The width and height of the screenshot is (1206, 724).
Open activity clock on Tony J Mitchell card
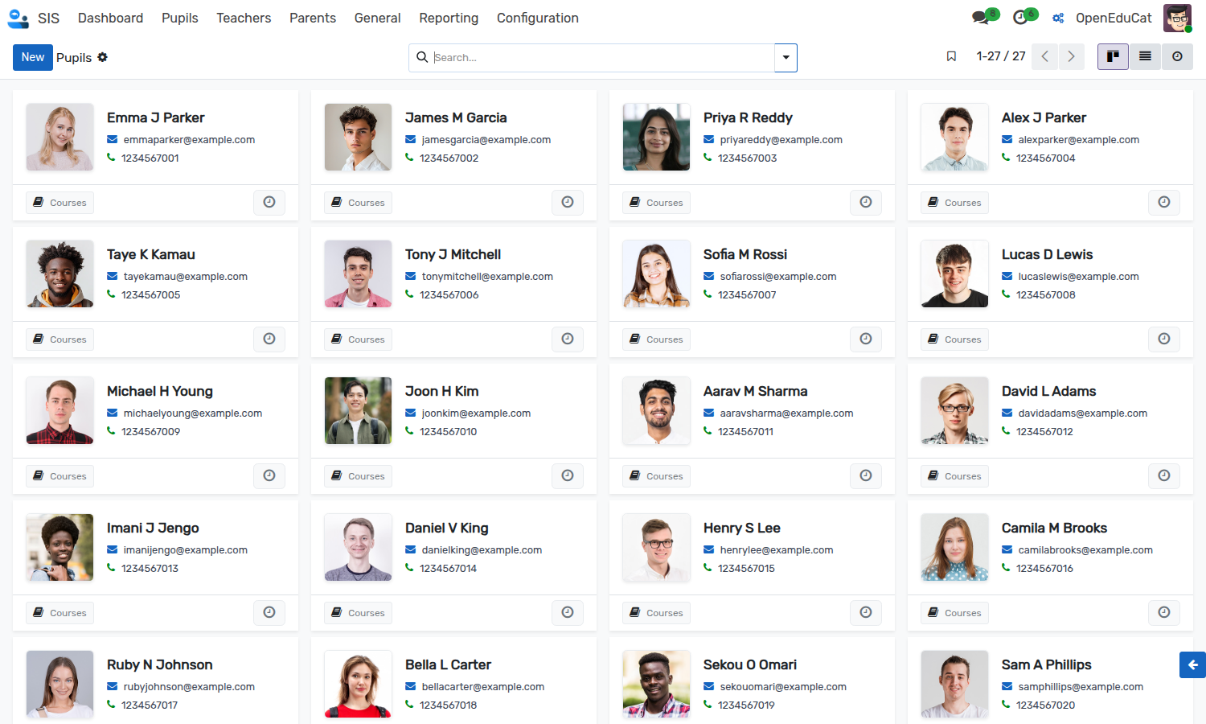click(568, 339)
